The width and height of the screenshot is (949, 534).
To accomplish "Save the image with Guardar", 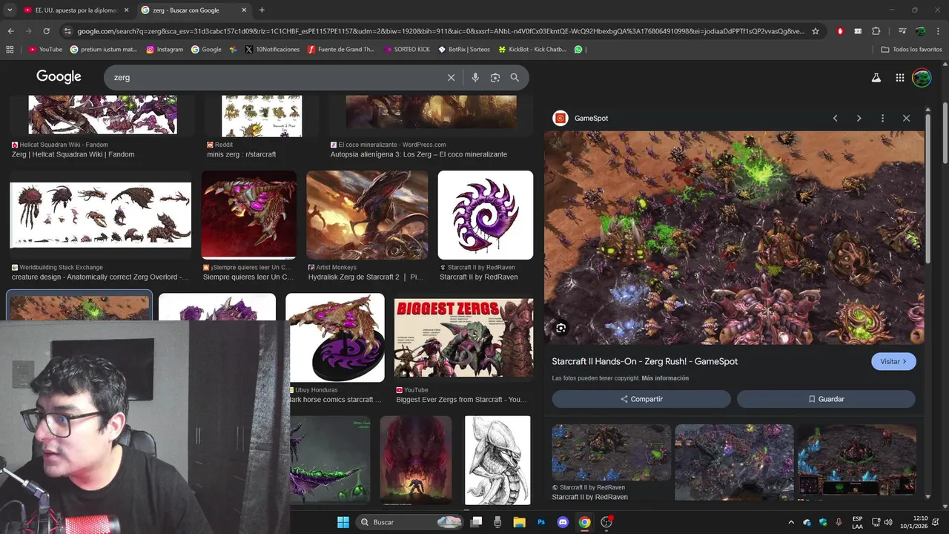I will pyautogui.click(x=826, y=399).
